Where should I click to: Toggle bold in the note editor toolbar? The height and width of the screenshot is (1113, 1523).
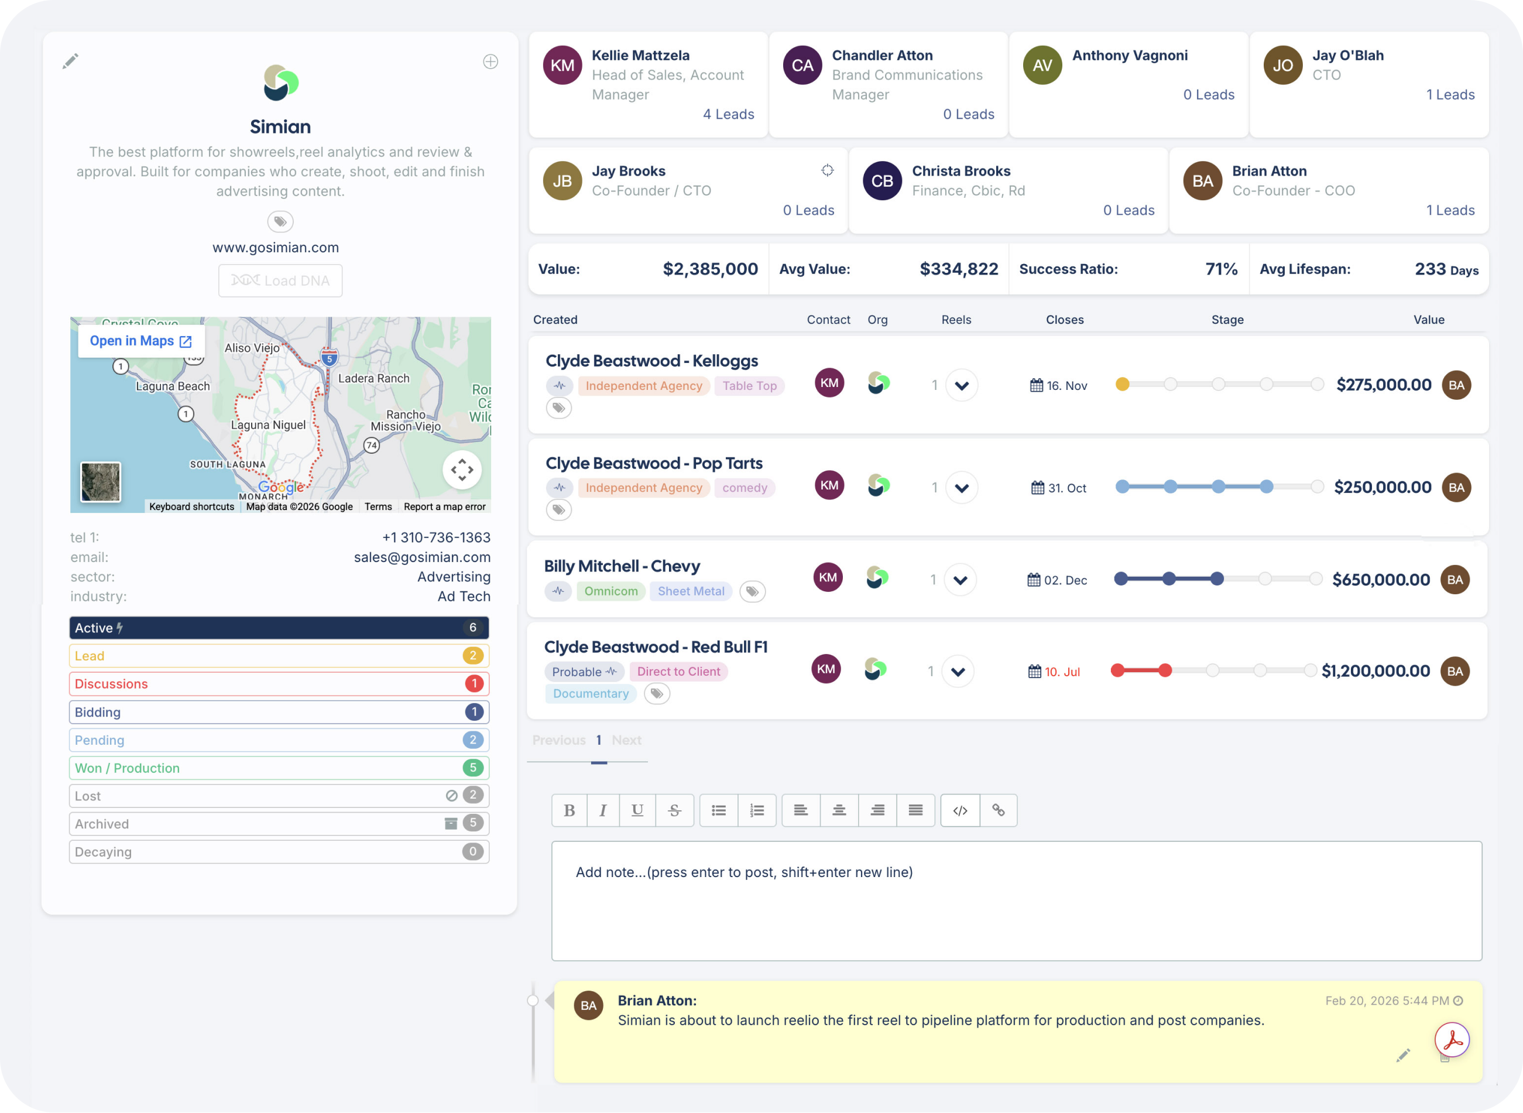point(569,810)
